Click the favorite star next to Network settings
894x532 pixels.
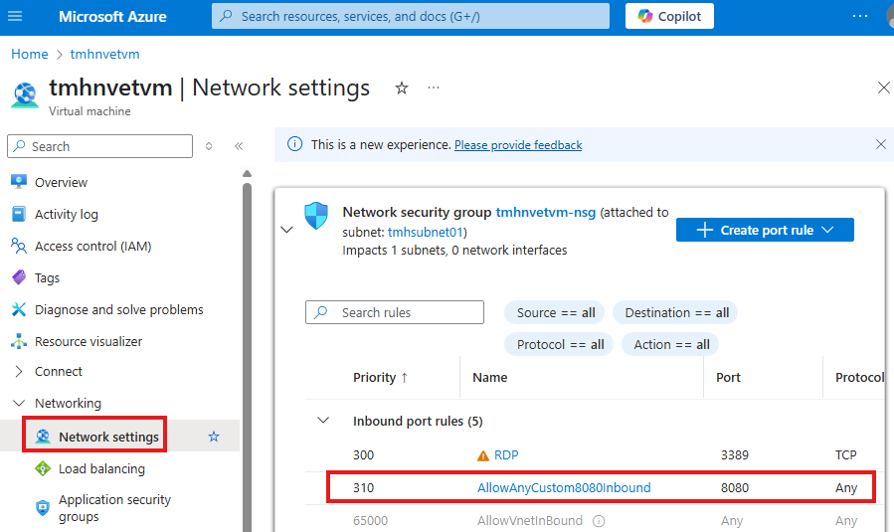tap(214, 437)
